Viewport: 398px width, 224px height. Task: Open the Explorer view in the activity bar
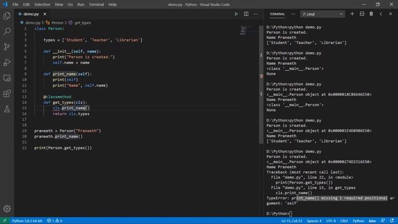7,16
